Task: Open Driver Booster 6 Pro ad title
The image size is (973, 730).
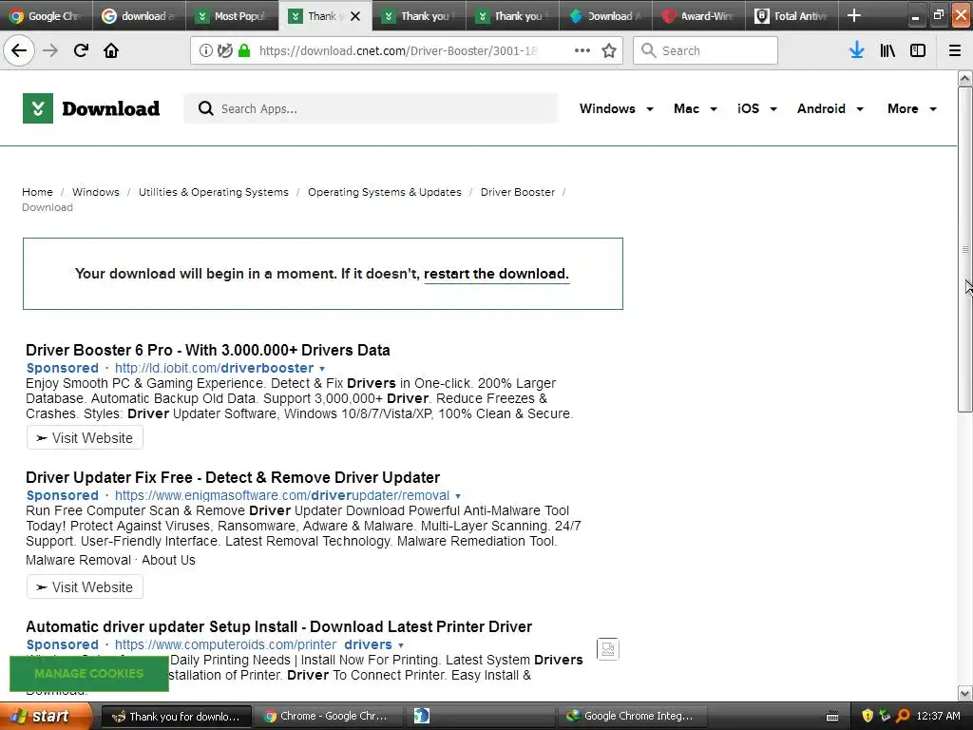Action: coord(208,350)
